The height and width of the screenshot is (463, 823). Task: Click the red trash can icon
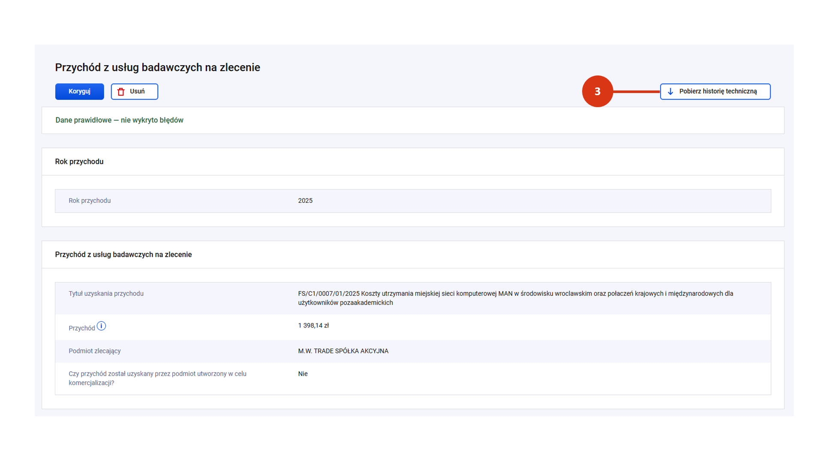(121, 92)
